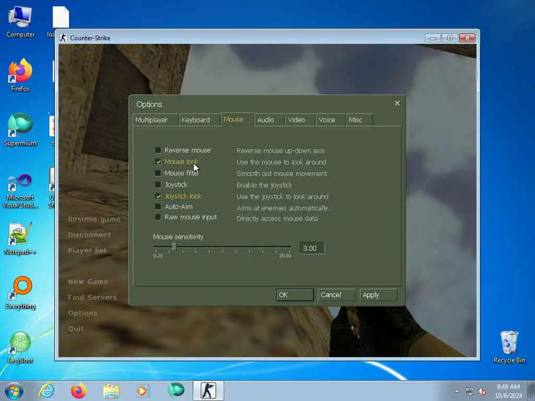Click the Counter-Strike title bar icon
535x401 pixels.
coord(63,38)
